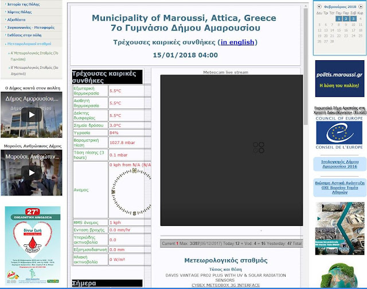367x289 pixels.
Task: Click the Σήμερα section header
Action: [107, 283]
